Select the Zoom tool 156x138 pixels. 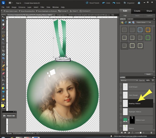(x=3, y=20)
